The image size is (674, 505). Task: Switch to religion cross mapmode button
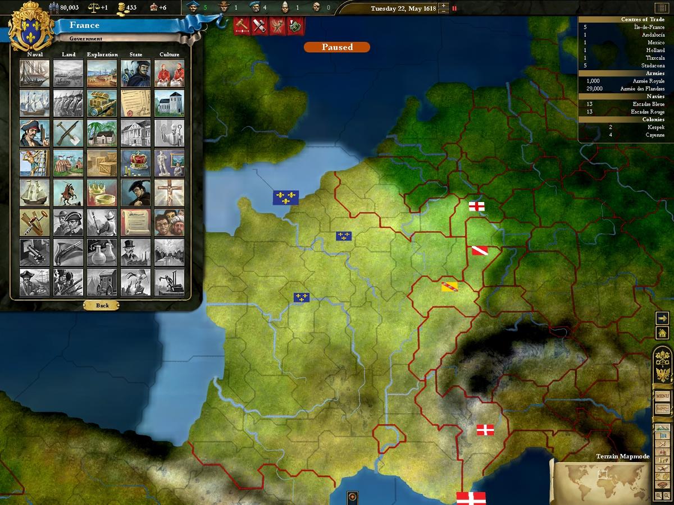pyautogui.click(x=663, y=444)
